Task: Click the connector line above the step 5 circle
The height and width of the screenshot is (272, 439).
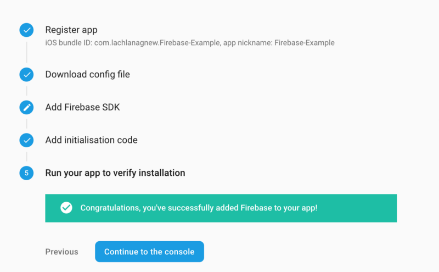Action: coord(26,157)
